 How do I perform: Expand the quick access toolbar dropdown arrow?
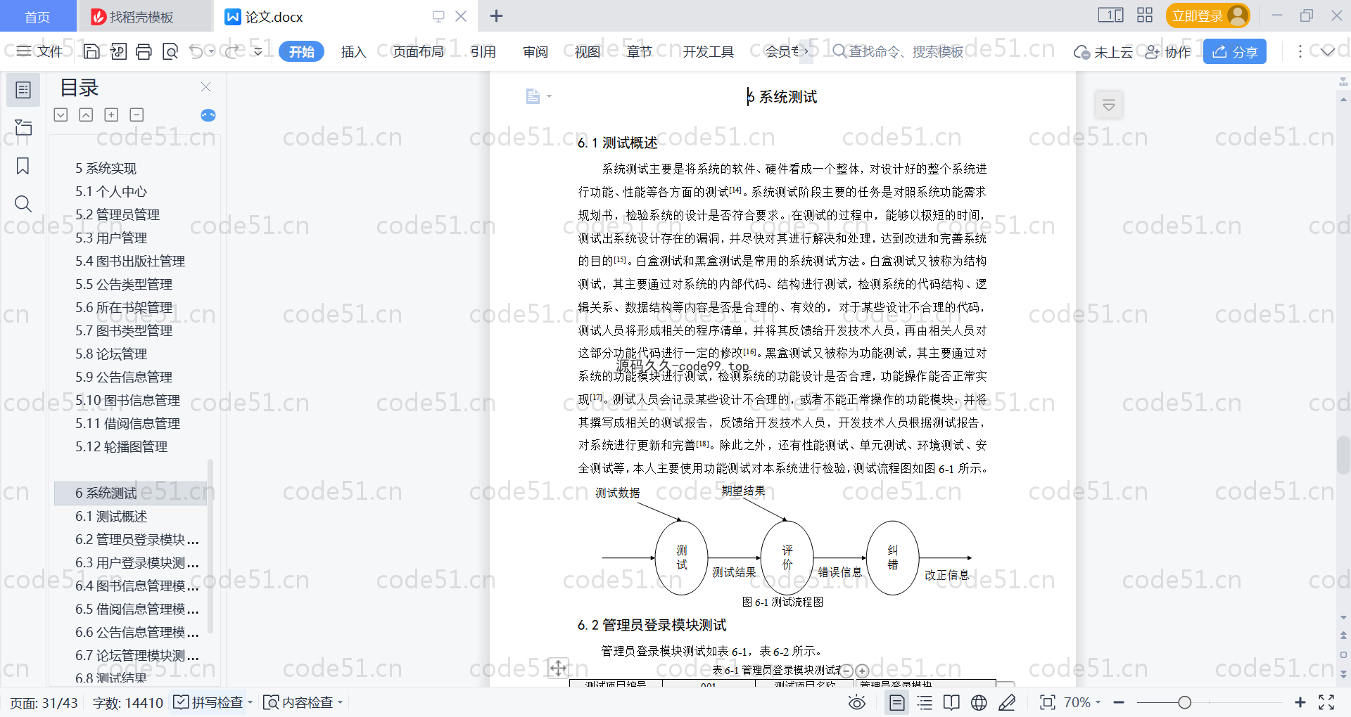point(258,51)
